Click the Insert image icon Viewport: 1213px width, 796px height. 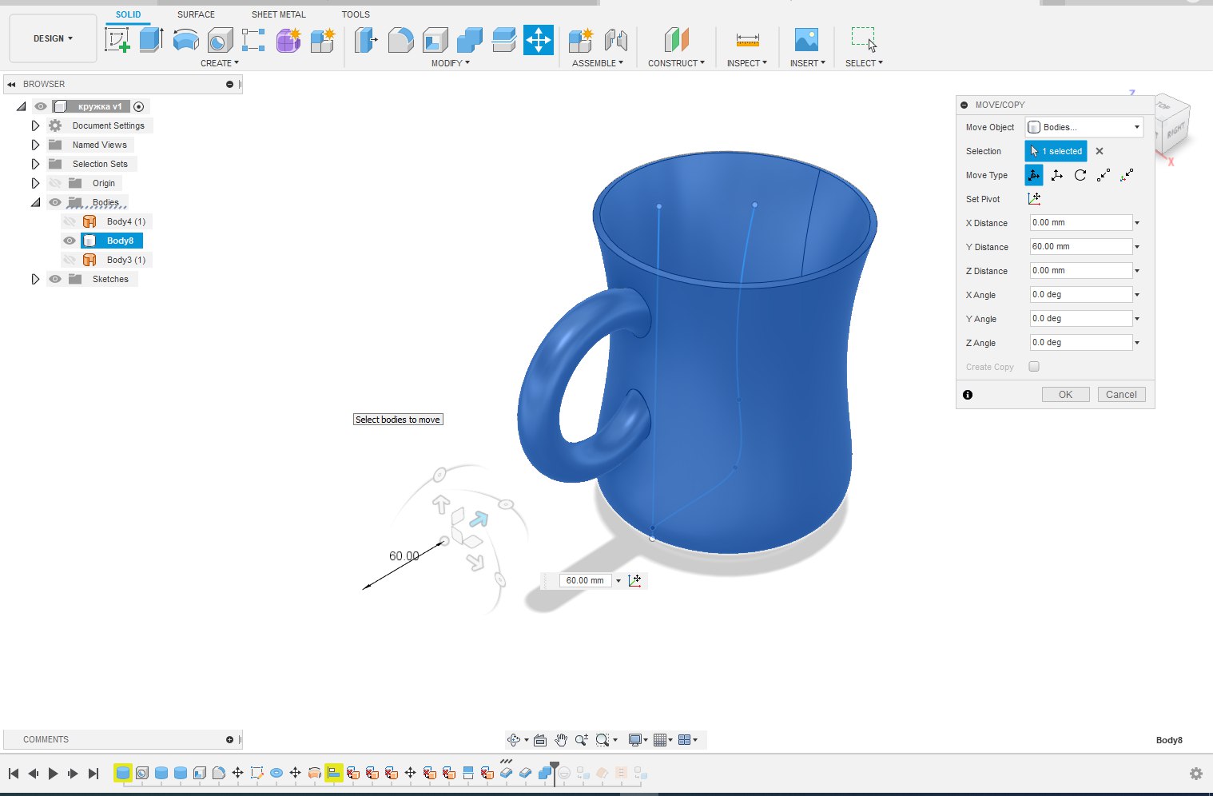click(x=806, y=39)
